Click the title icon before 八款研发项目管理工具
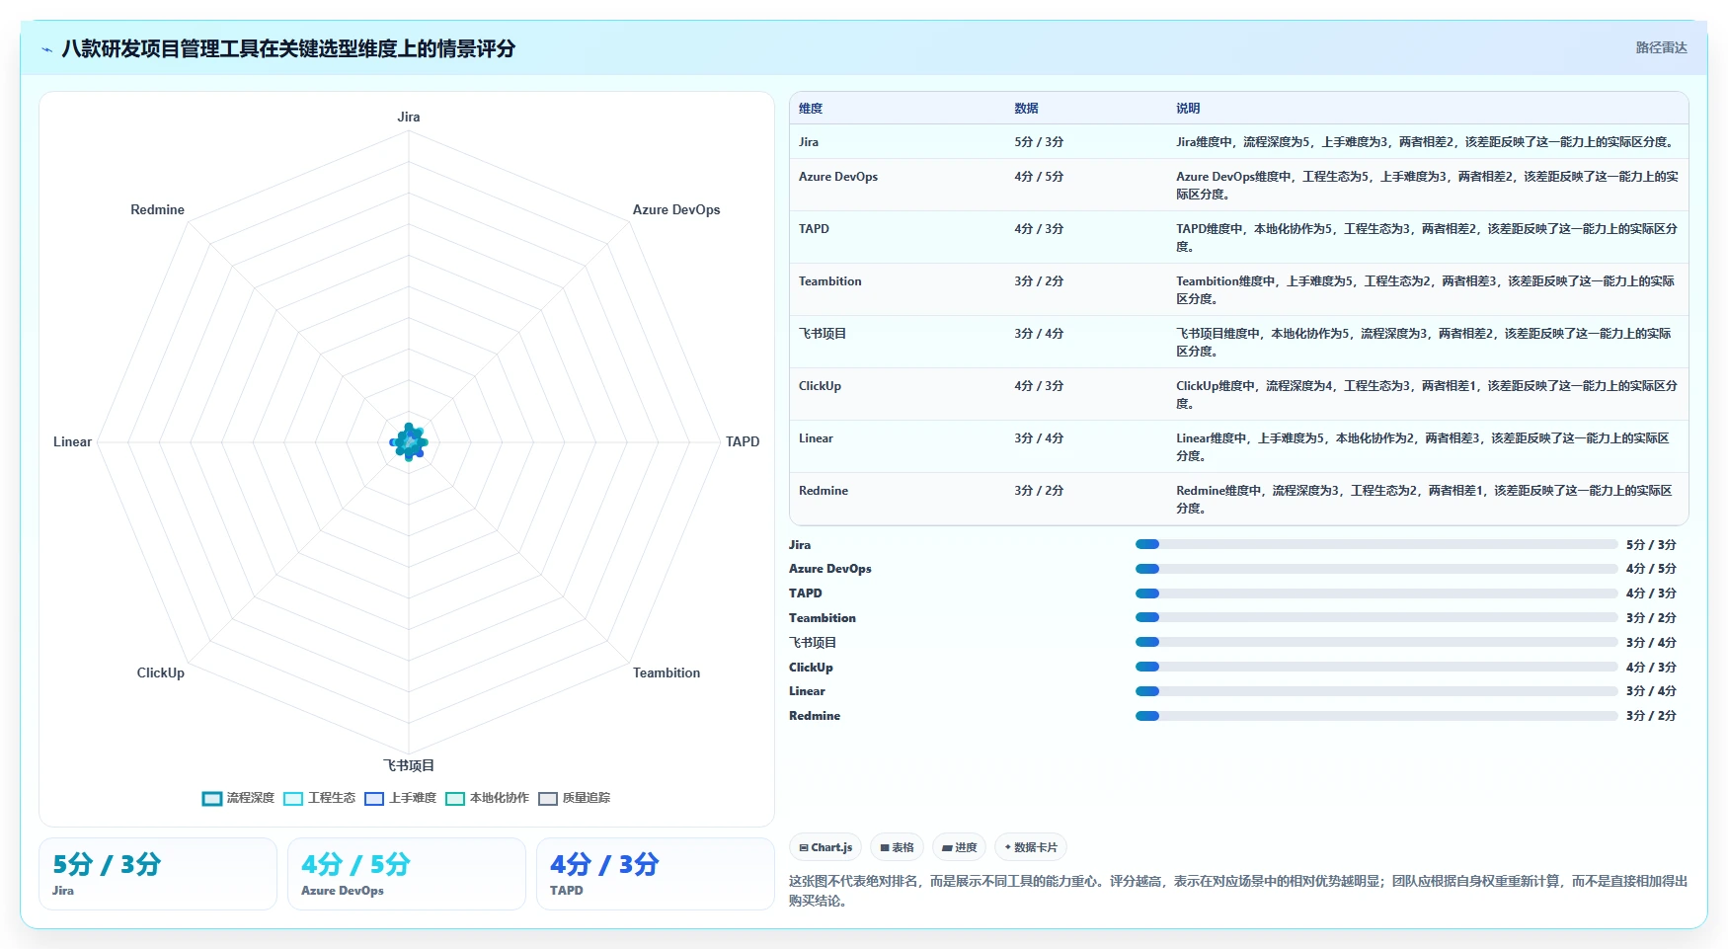The image size is (1728, 949). coord(46,49)
